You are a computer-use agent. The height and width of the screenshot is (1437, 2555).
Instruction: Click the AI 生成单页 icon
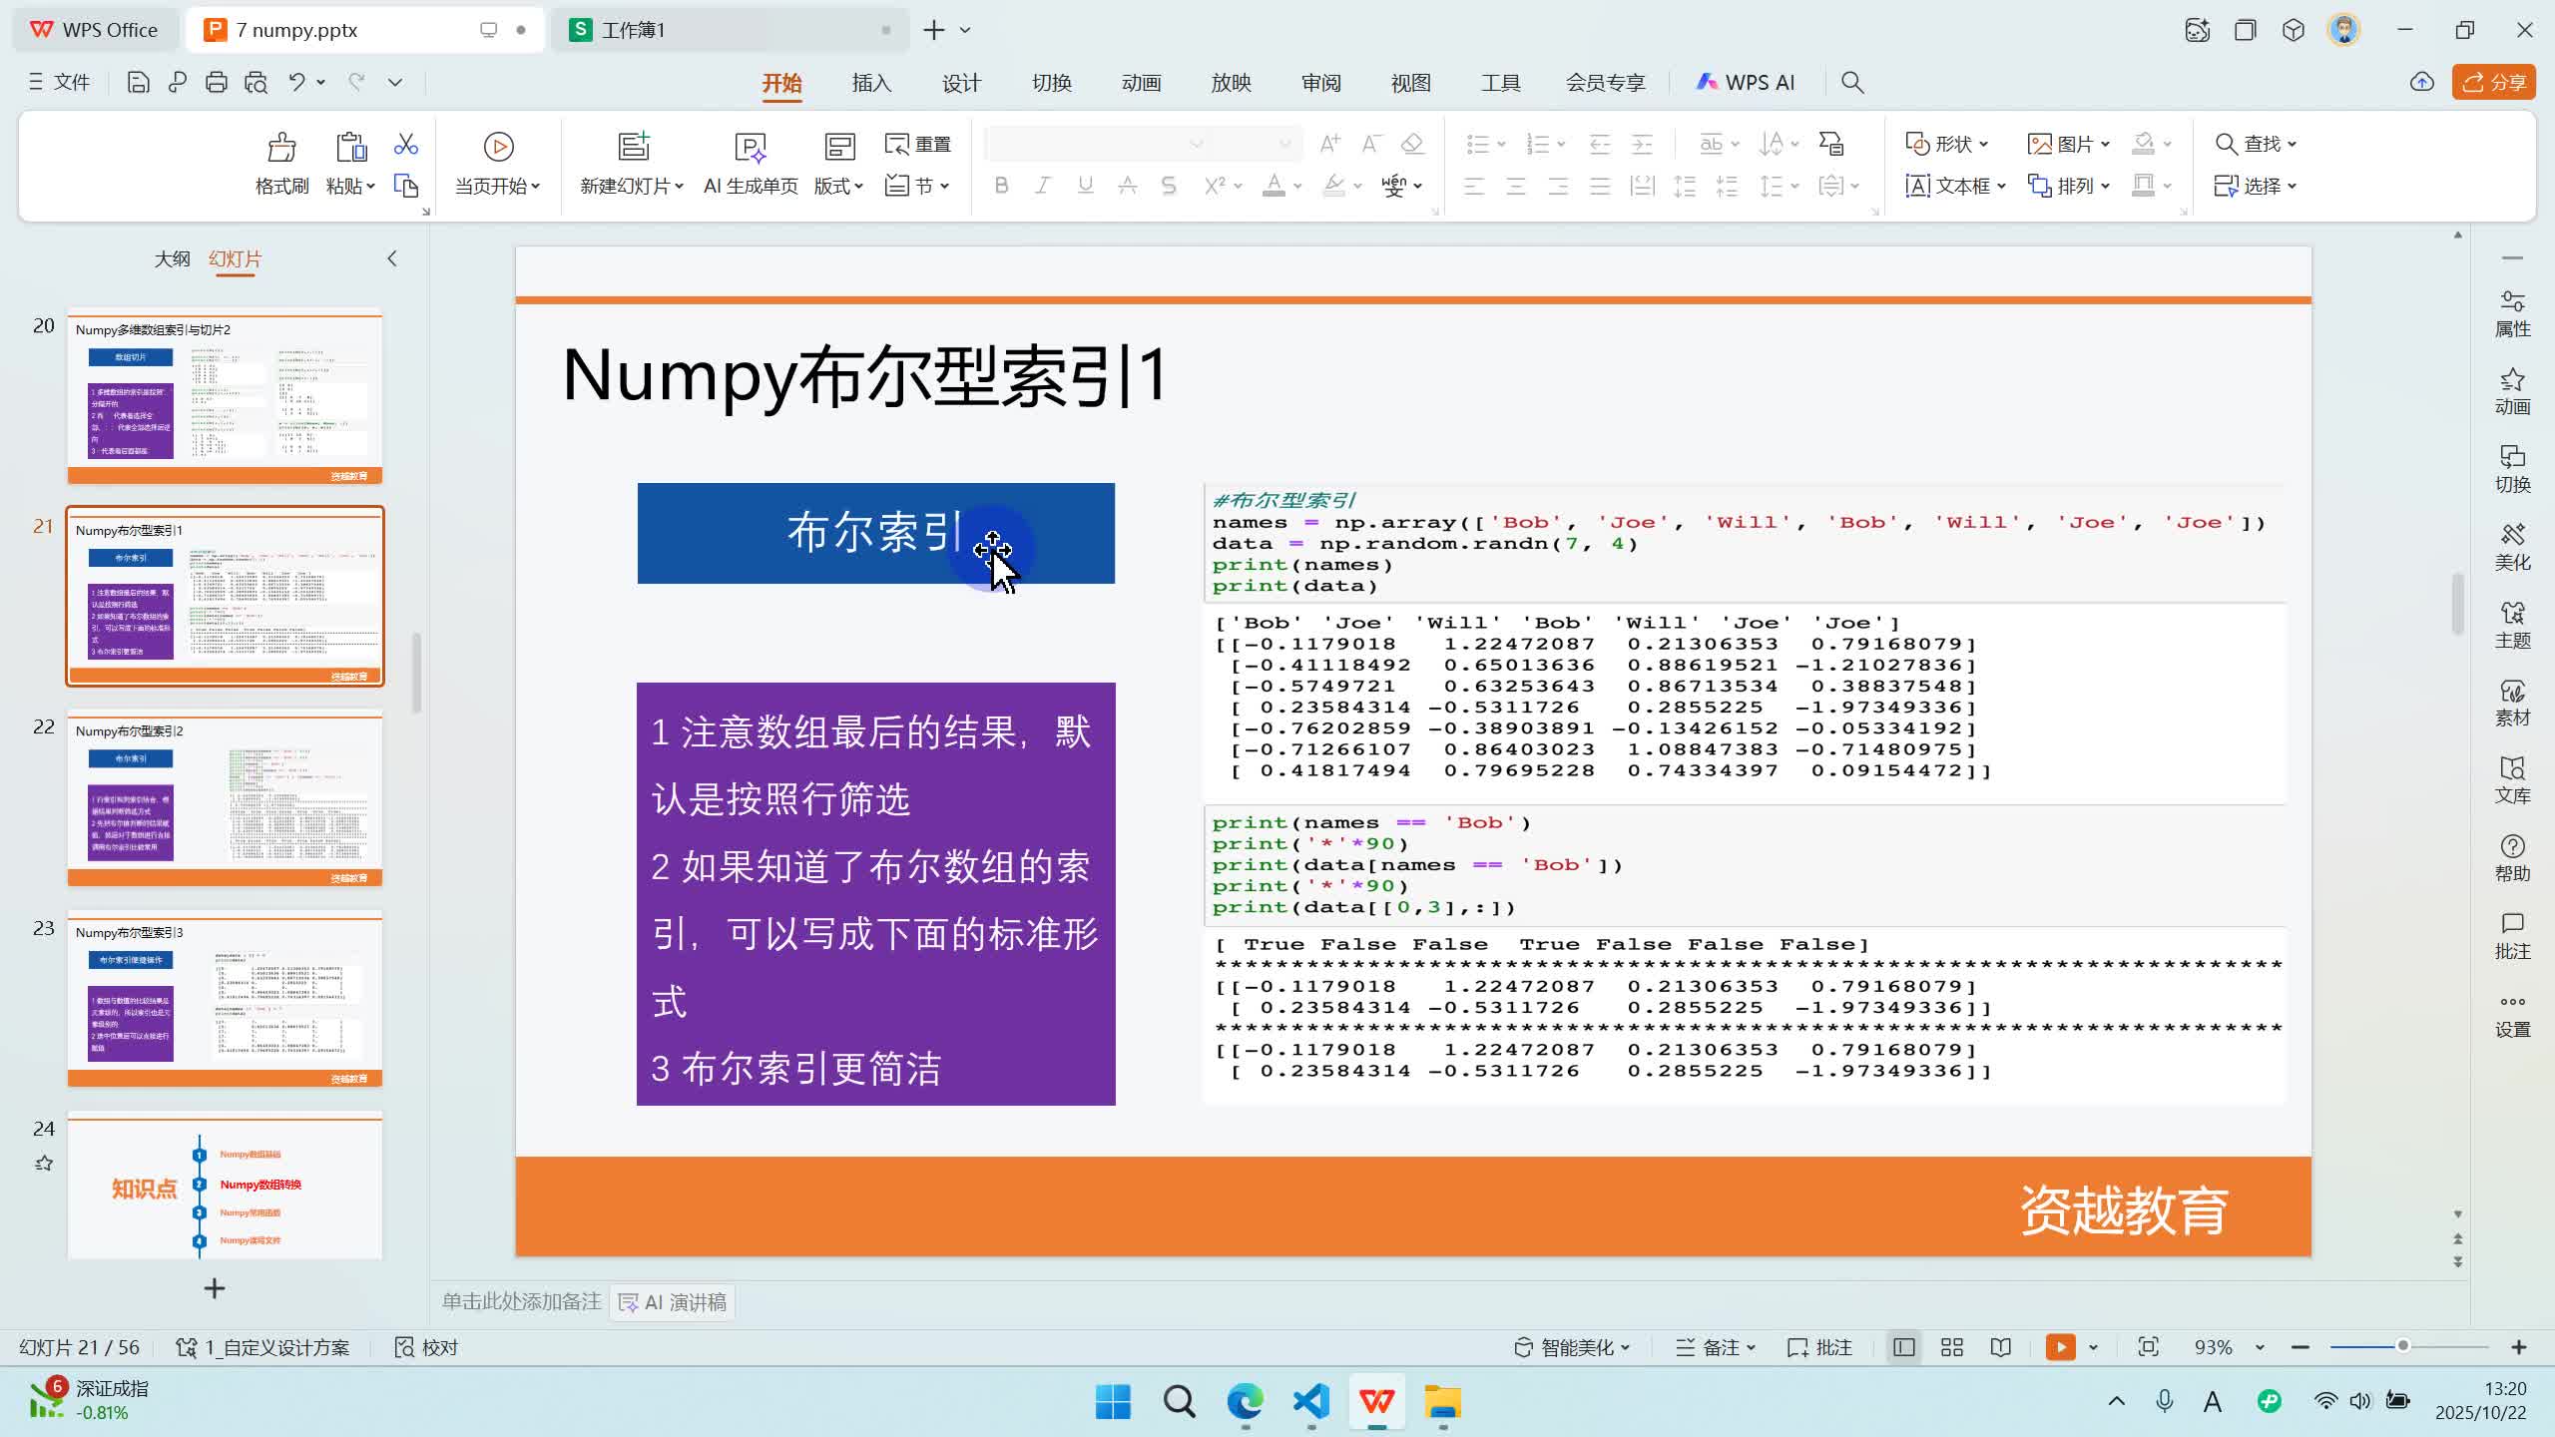[x=750, y=148]
